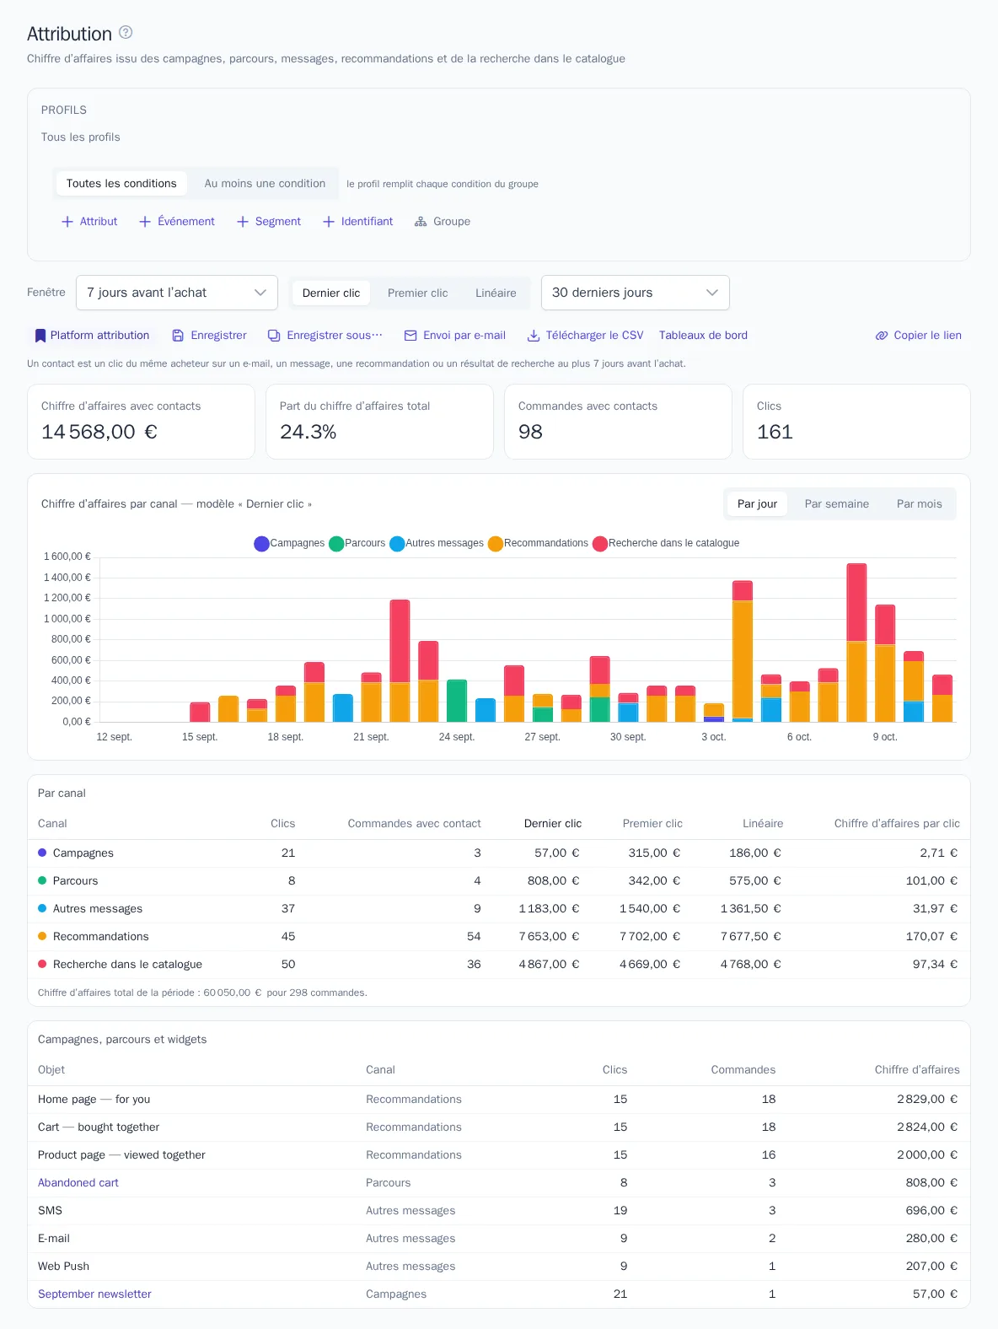998x1329 pixels.
Task: Click the plus icon before Segment
Action: point(243,222)
